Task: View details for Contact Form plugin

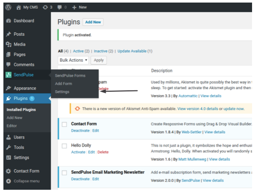Action: coord(215,132)
